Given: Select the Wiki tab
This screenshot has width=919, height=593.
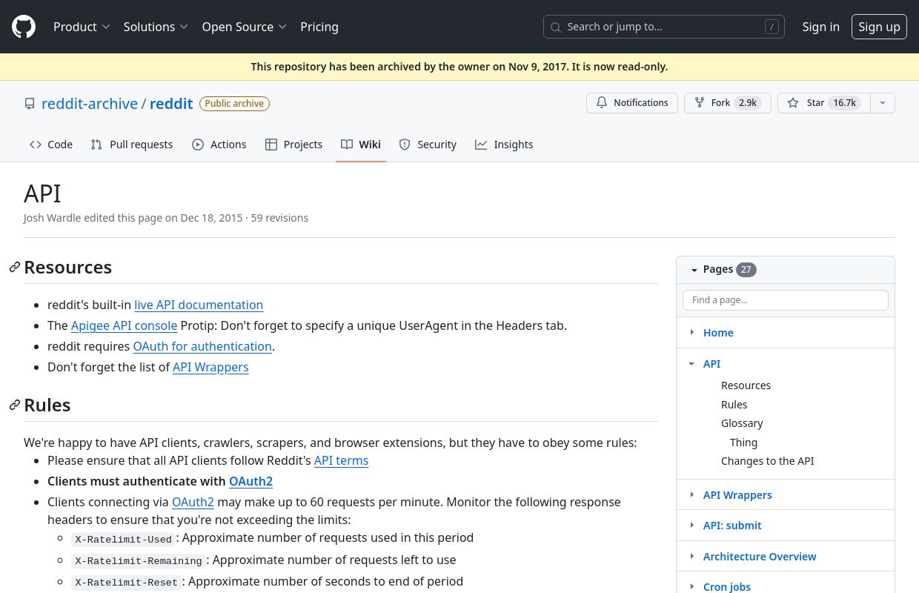Looking at the screenshot, I should 361,145.
